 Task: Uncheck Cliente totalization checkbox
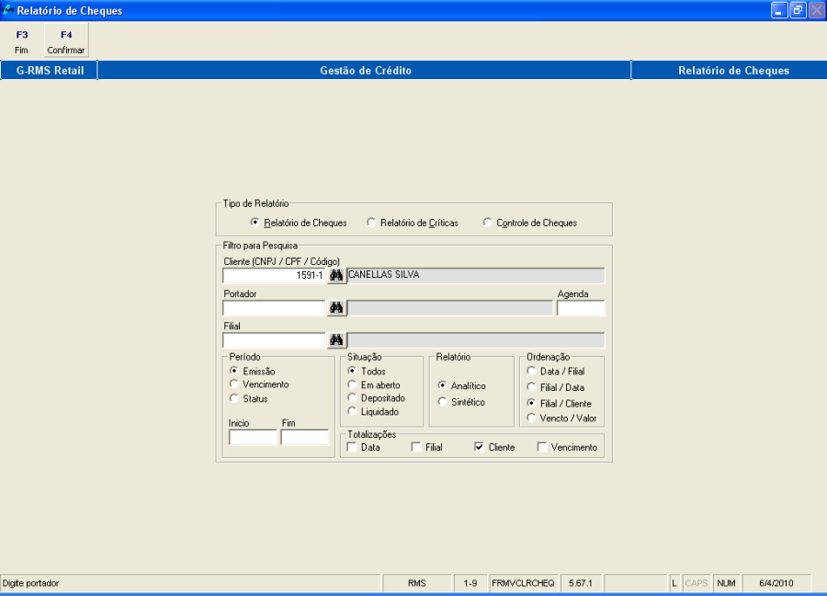479,447
